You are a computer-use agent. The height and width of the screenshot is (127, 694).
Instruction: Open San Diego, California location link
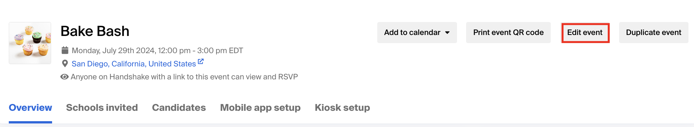point(134,64)
